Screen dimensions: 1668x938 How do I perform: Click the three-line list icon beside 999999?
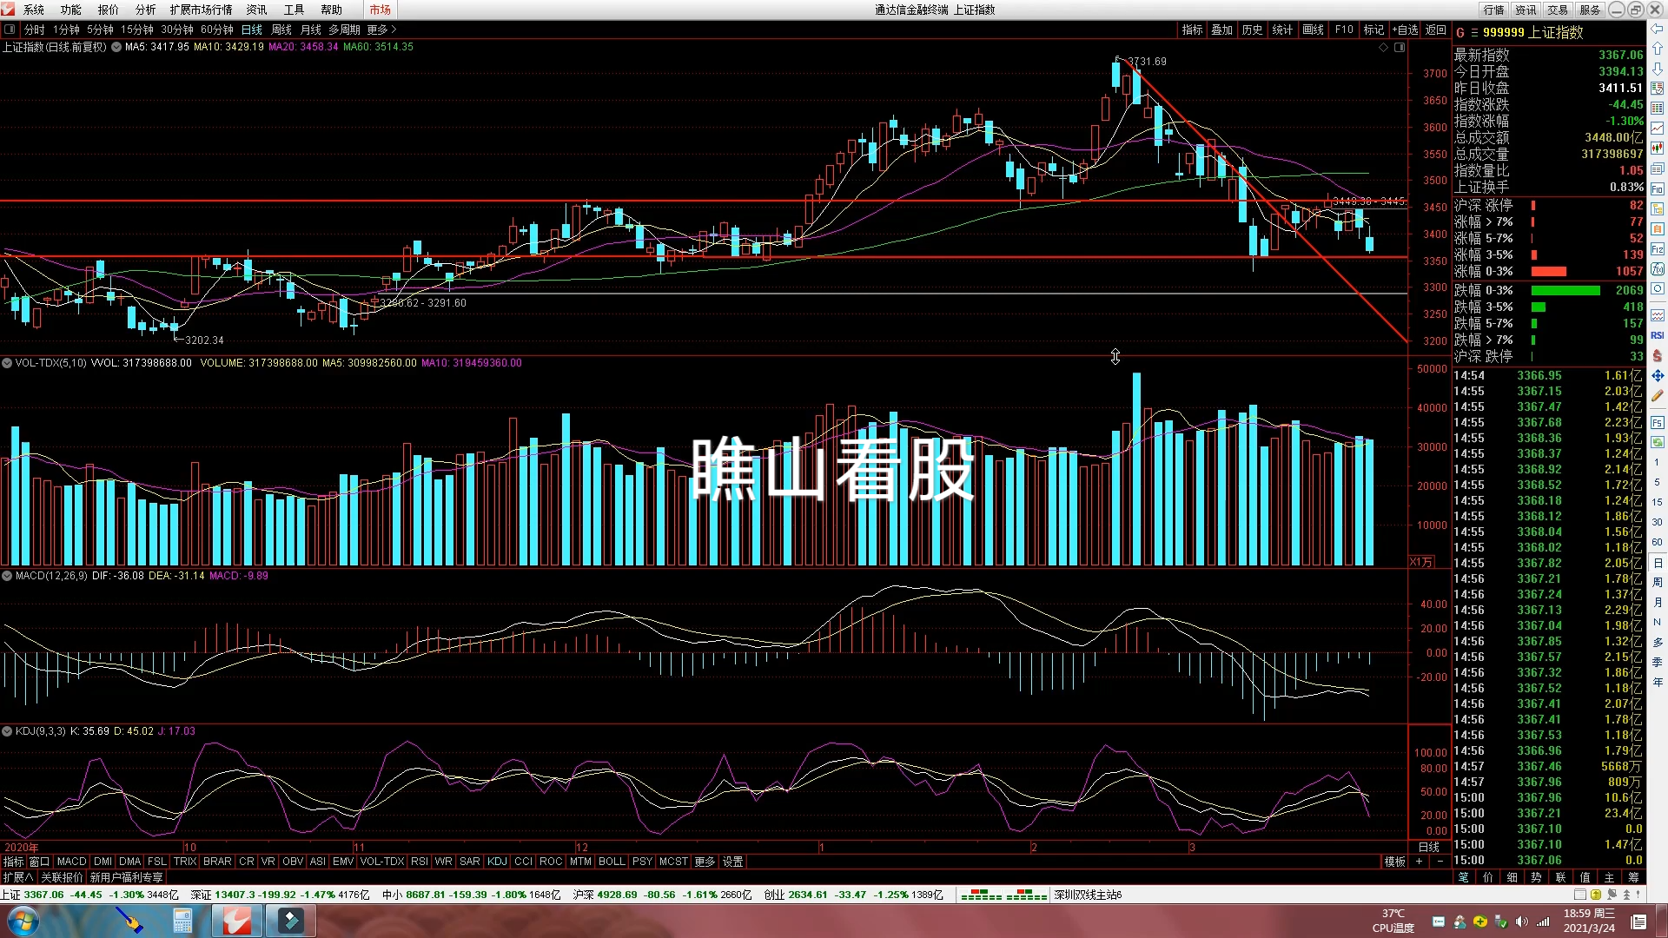[1474, 32]
